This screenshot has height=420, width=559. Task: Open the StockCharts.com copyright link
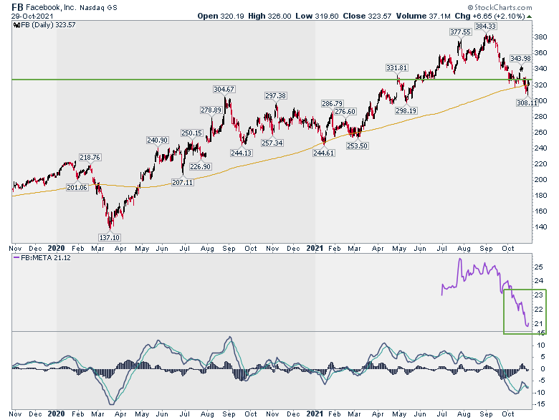[500, 7]
